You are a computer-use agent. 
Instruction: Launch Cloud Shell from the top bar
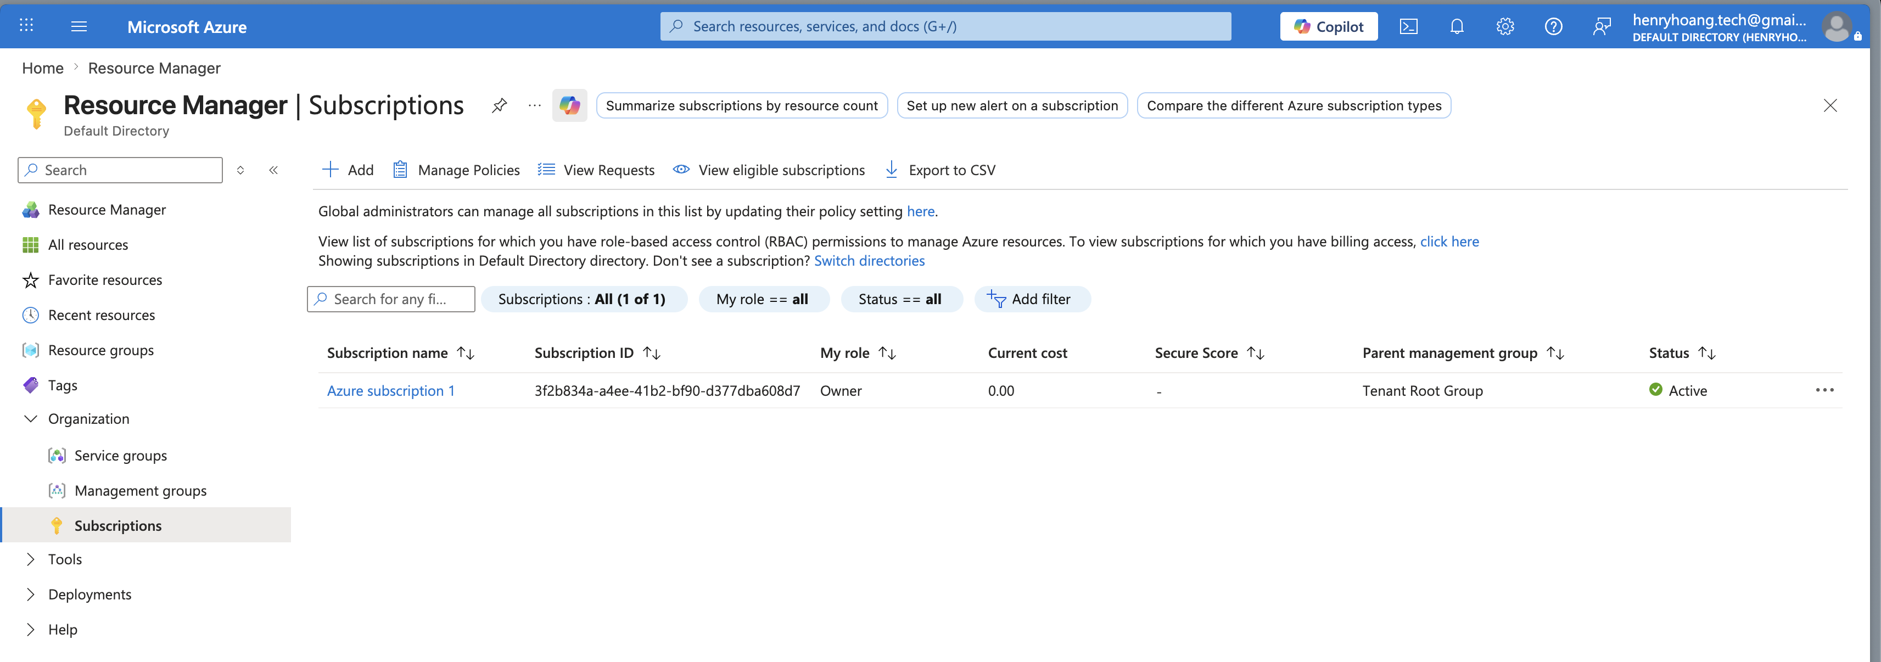[x=1409, y=26]
